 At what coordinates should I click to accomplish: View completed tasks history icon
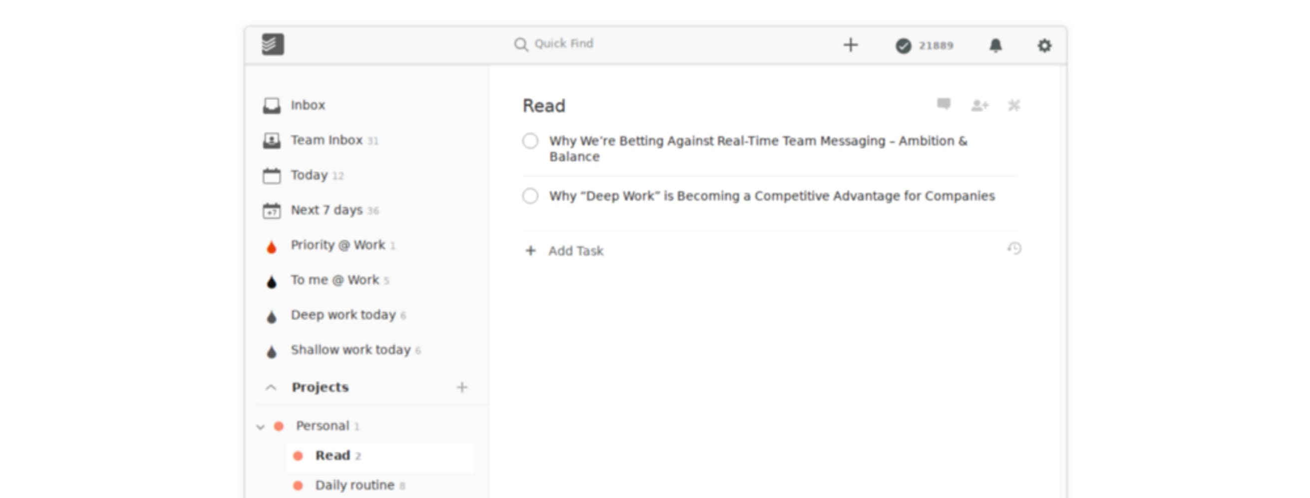click(1014, 248)
